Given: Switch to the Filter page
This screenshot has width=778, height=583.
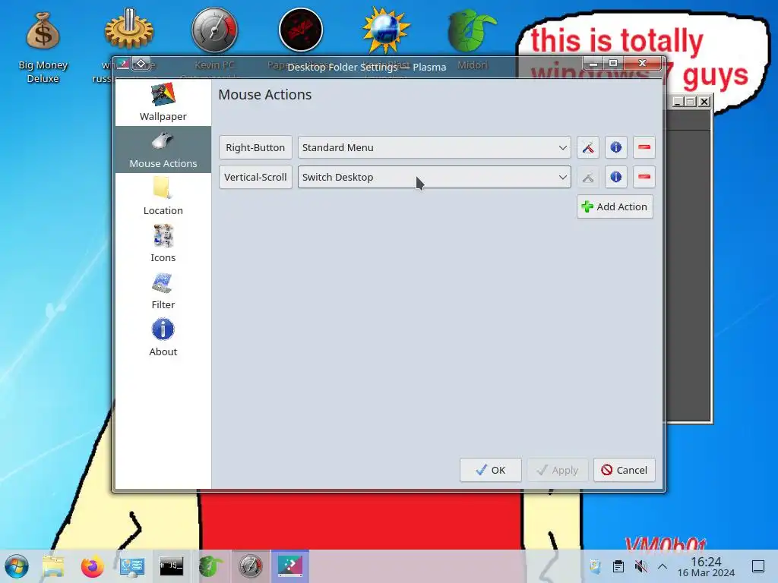Looking at the screenshot, I should (163, 291).
